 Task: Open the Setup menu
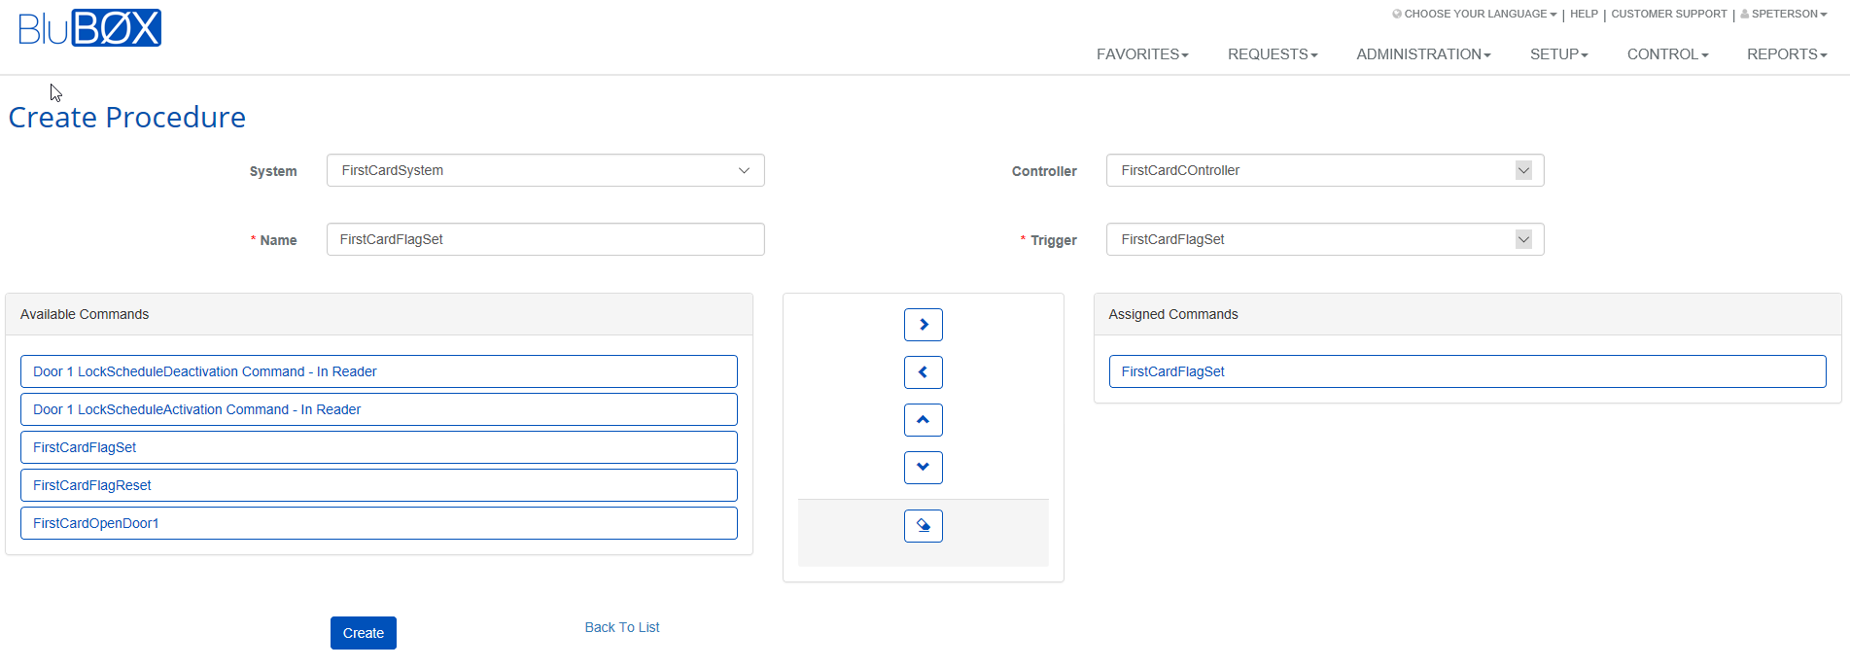click(x=1558, y=54)
